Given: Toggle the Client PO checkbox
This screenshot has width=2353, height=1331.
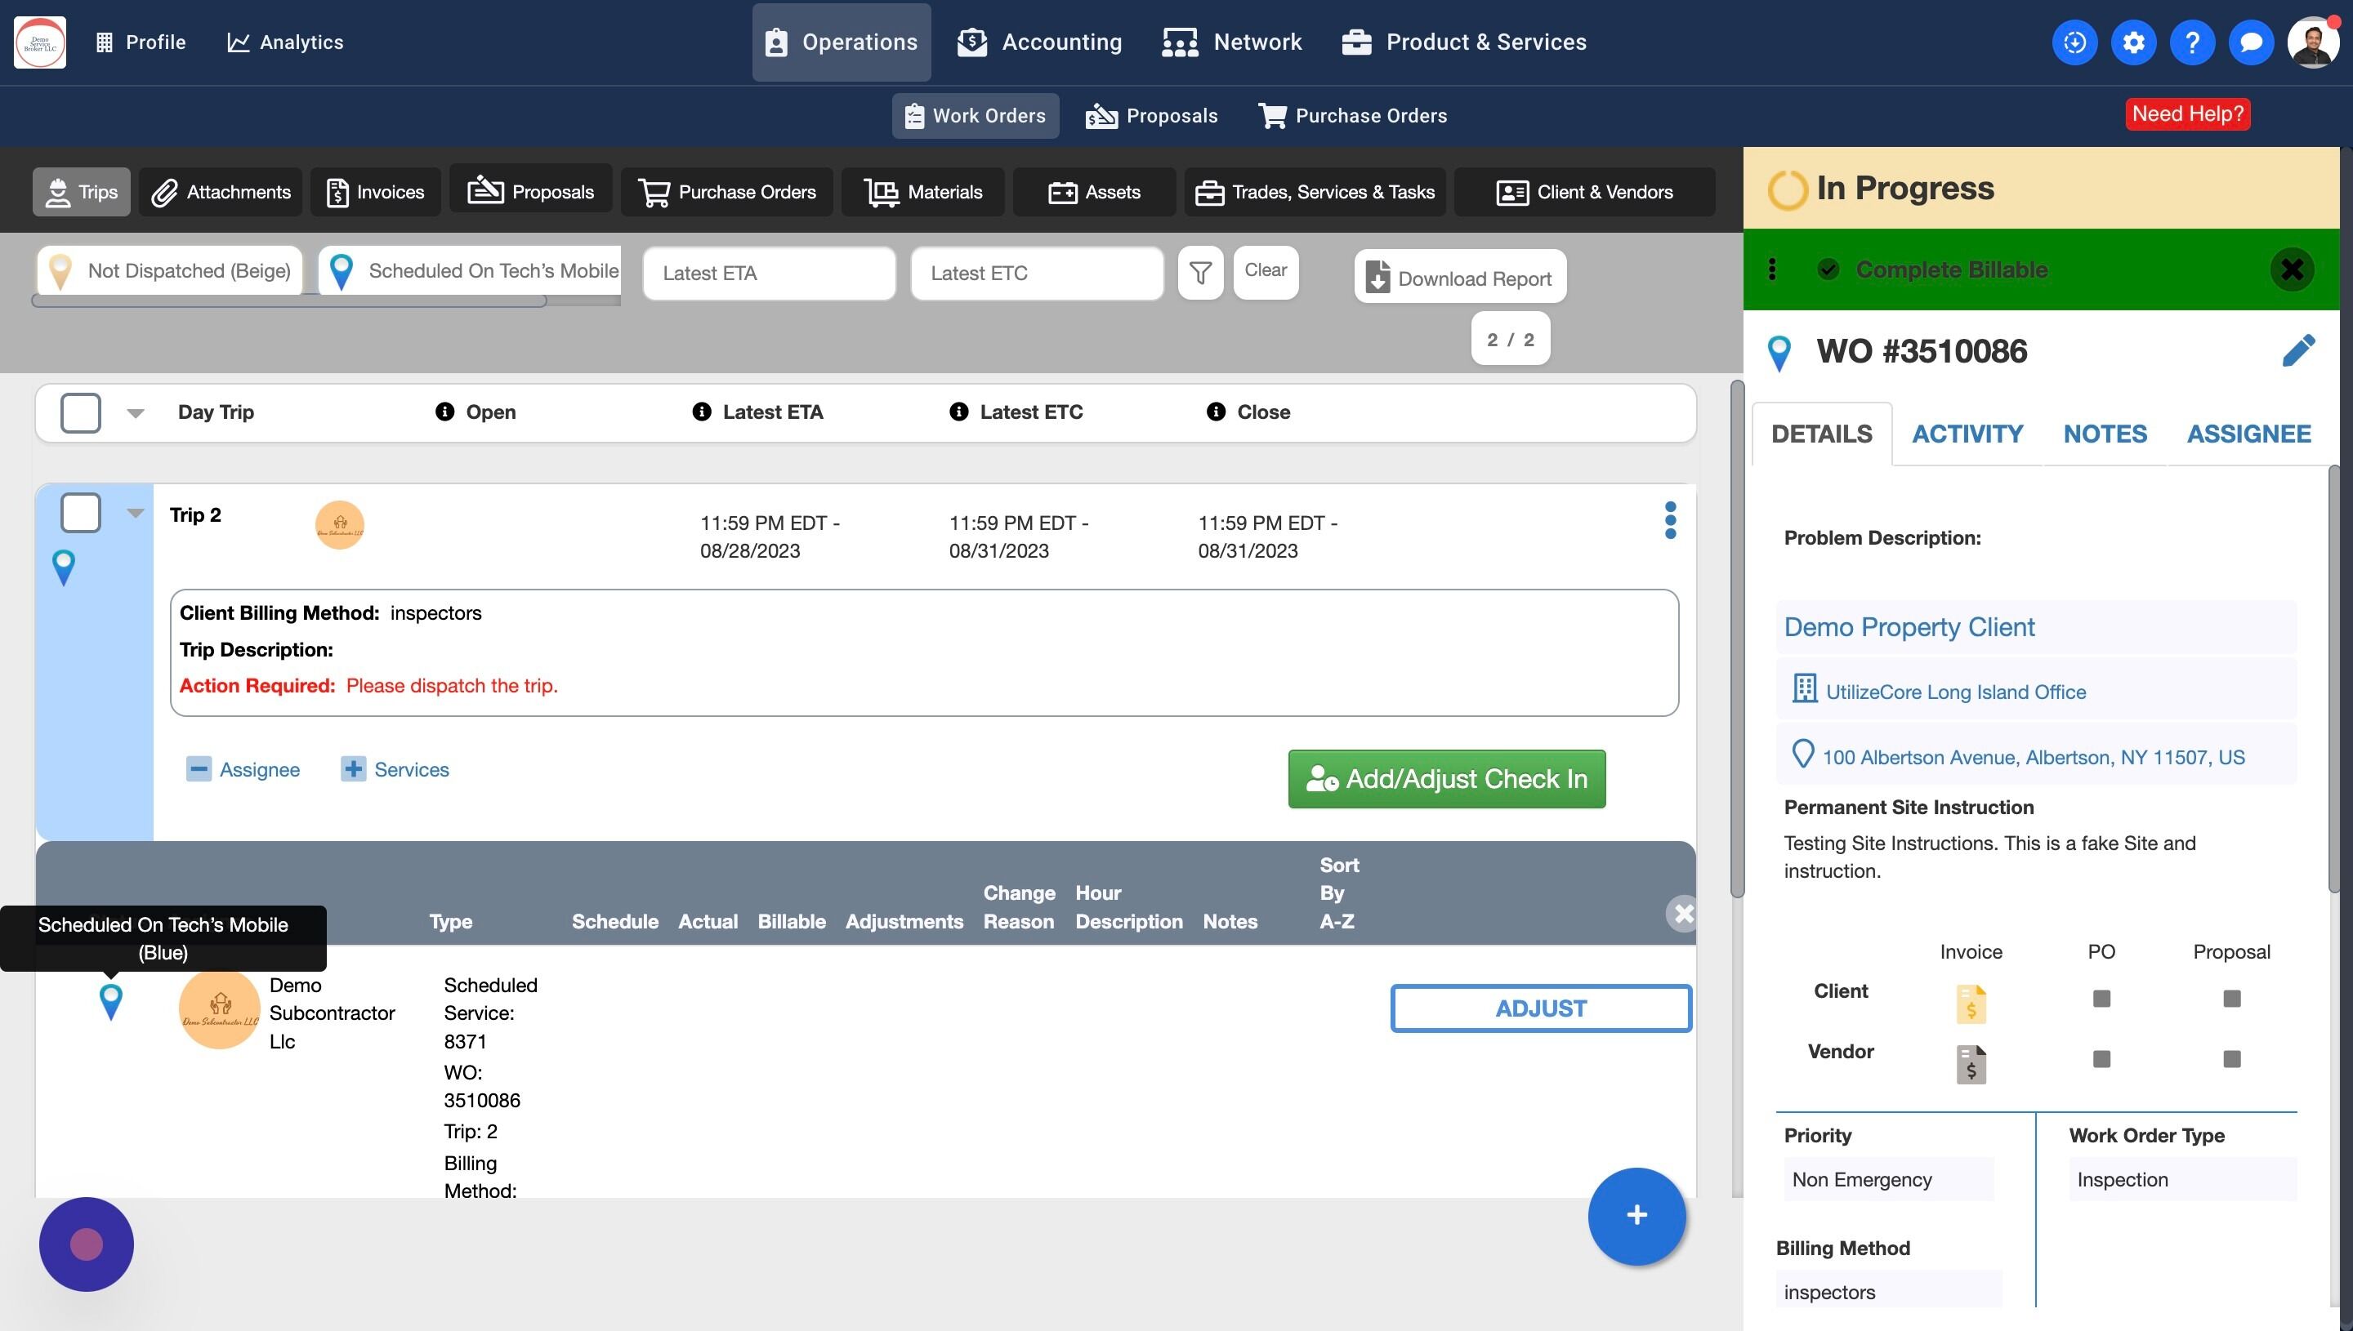Looking at the screenshot, I should click(x=2101, y=998).
